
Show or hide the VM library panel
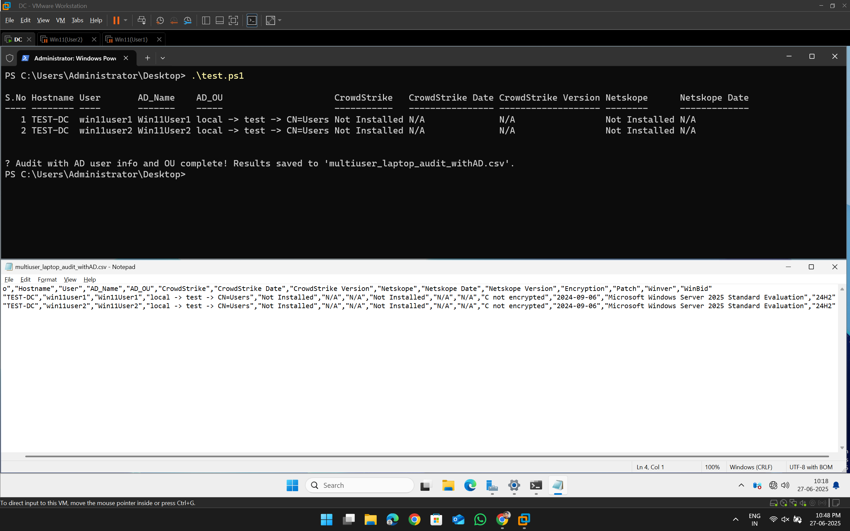pyautogui.click(x=206, y=20)
